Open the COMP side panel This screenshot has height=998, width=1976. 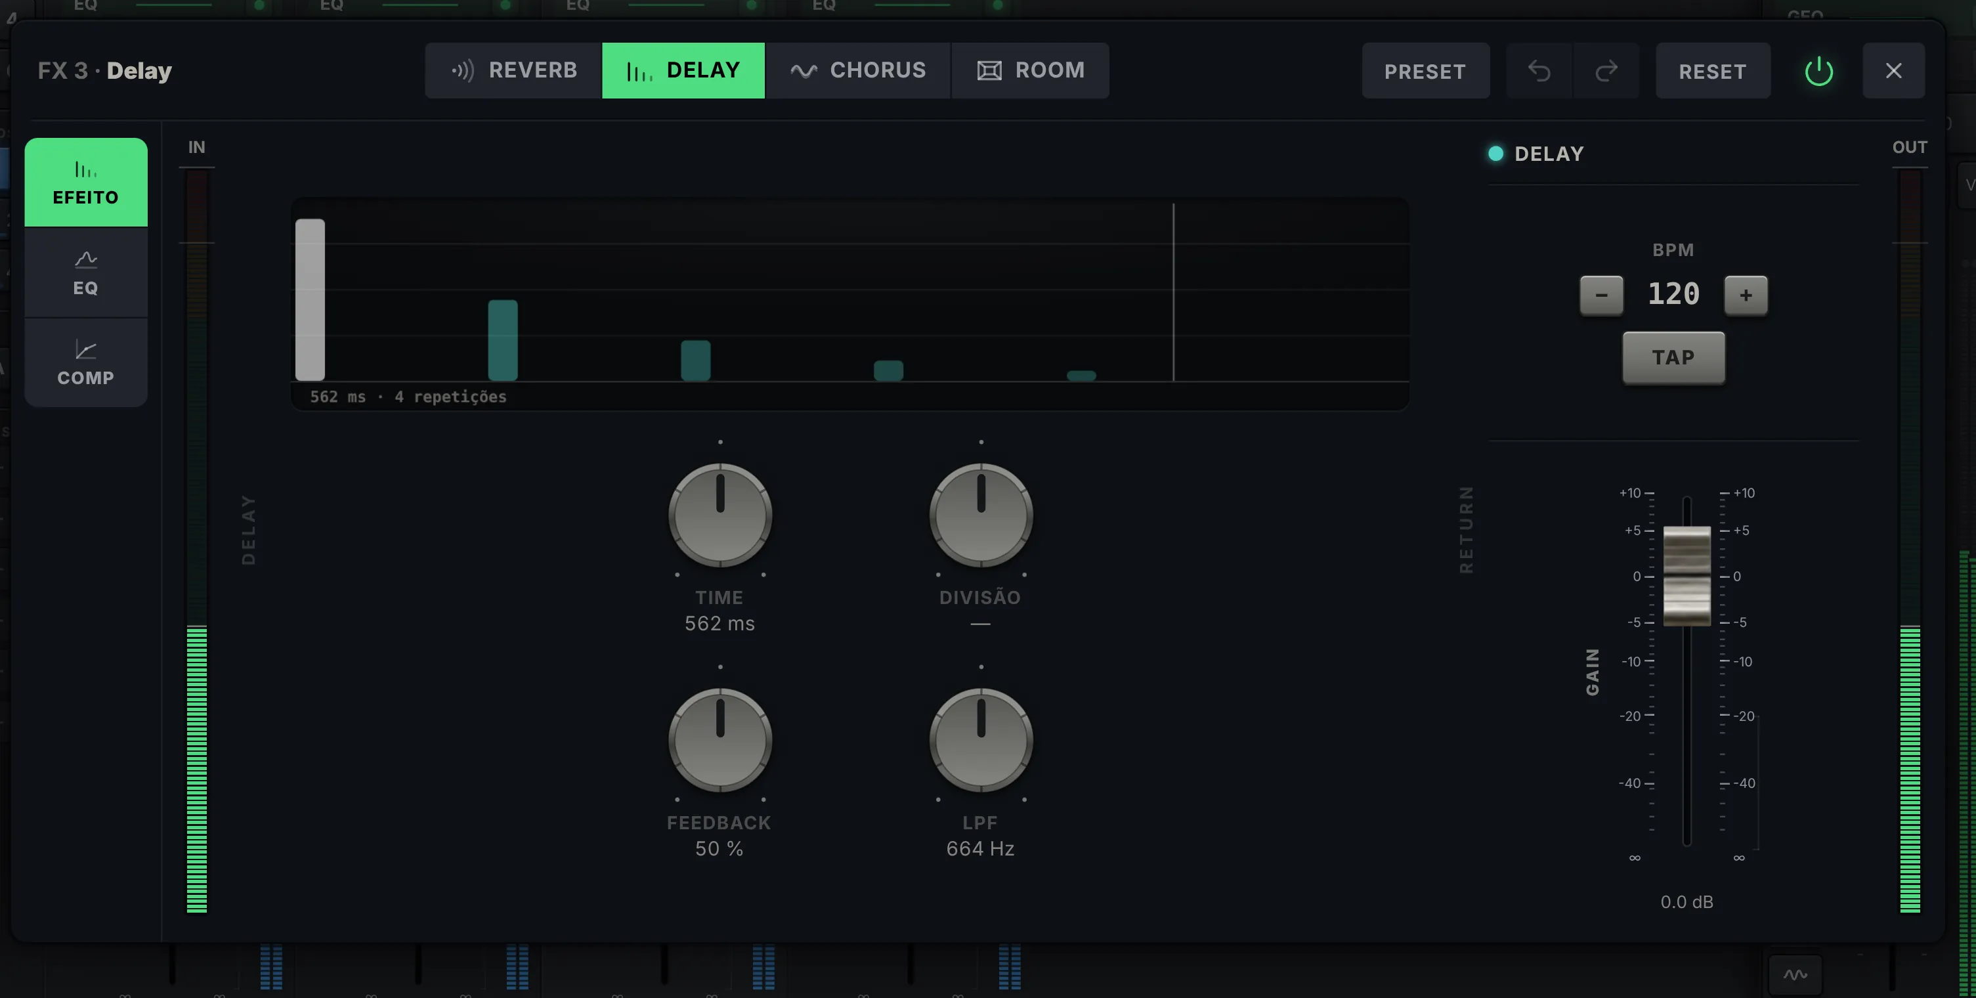point(86,362)
